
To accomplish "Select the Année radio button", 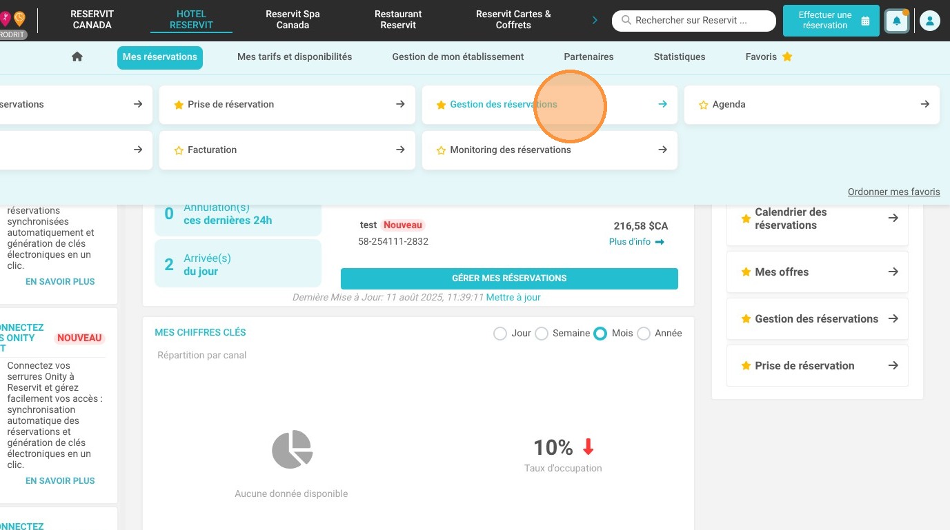I will pos(644,334).
